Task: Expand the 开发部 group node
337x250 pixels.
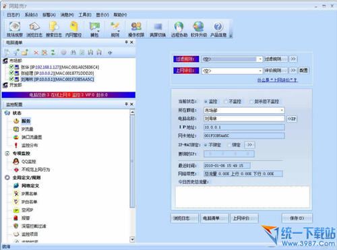Action: (x=5, y=85)
